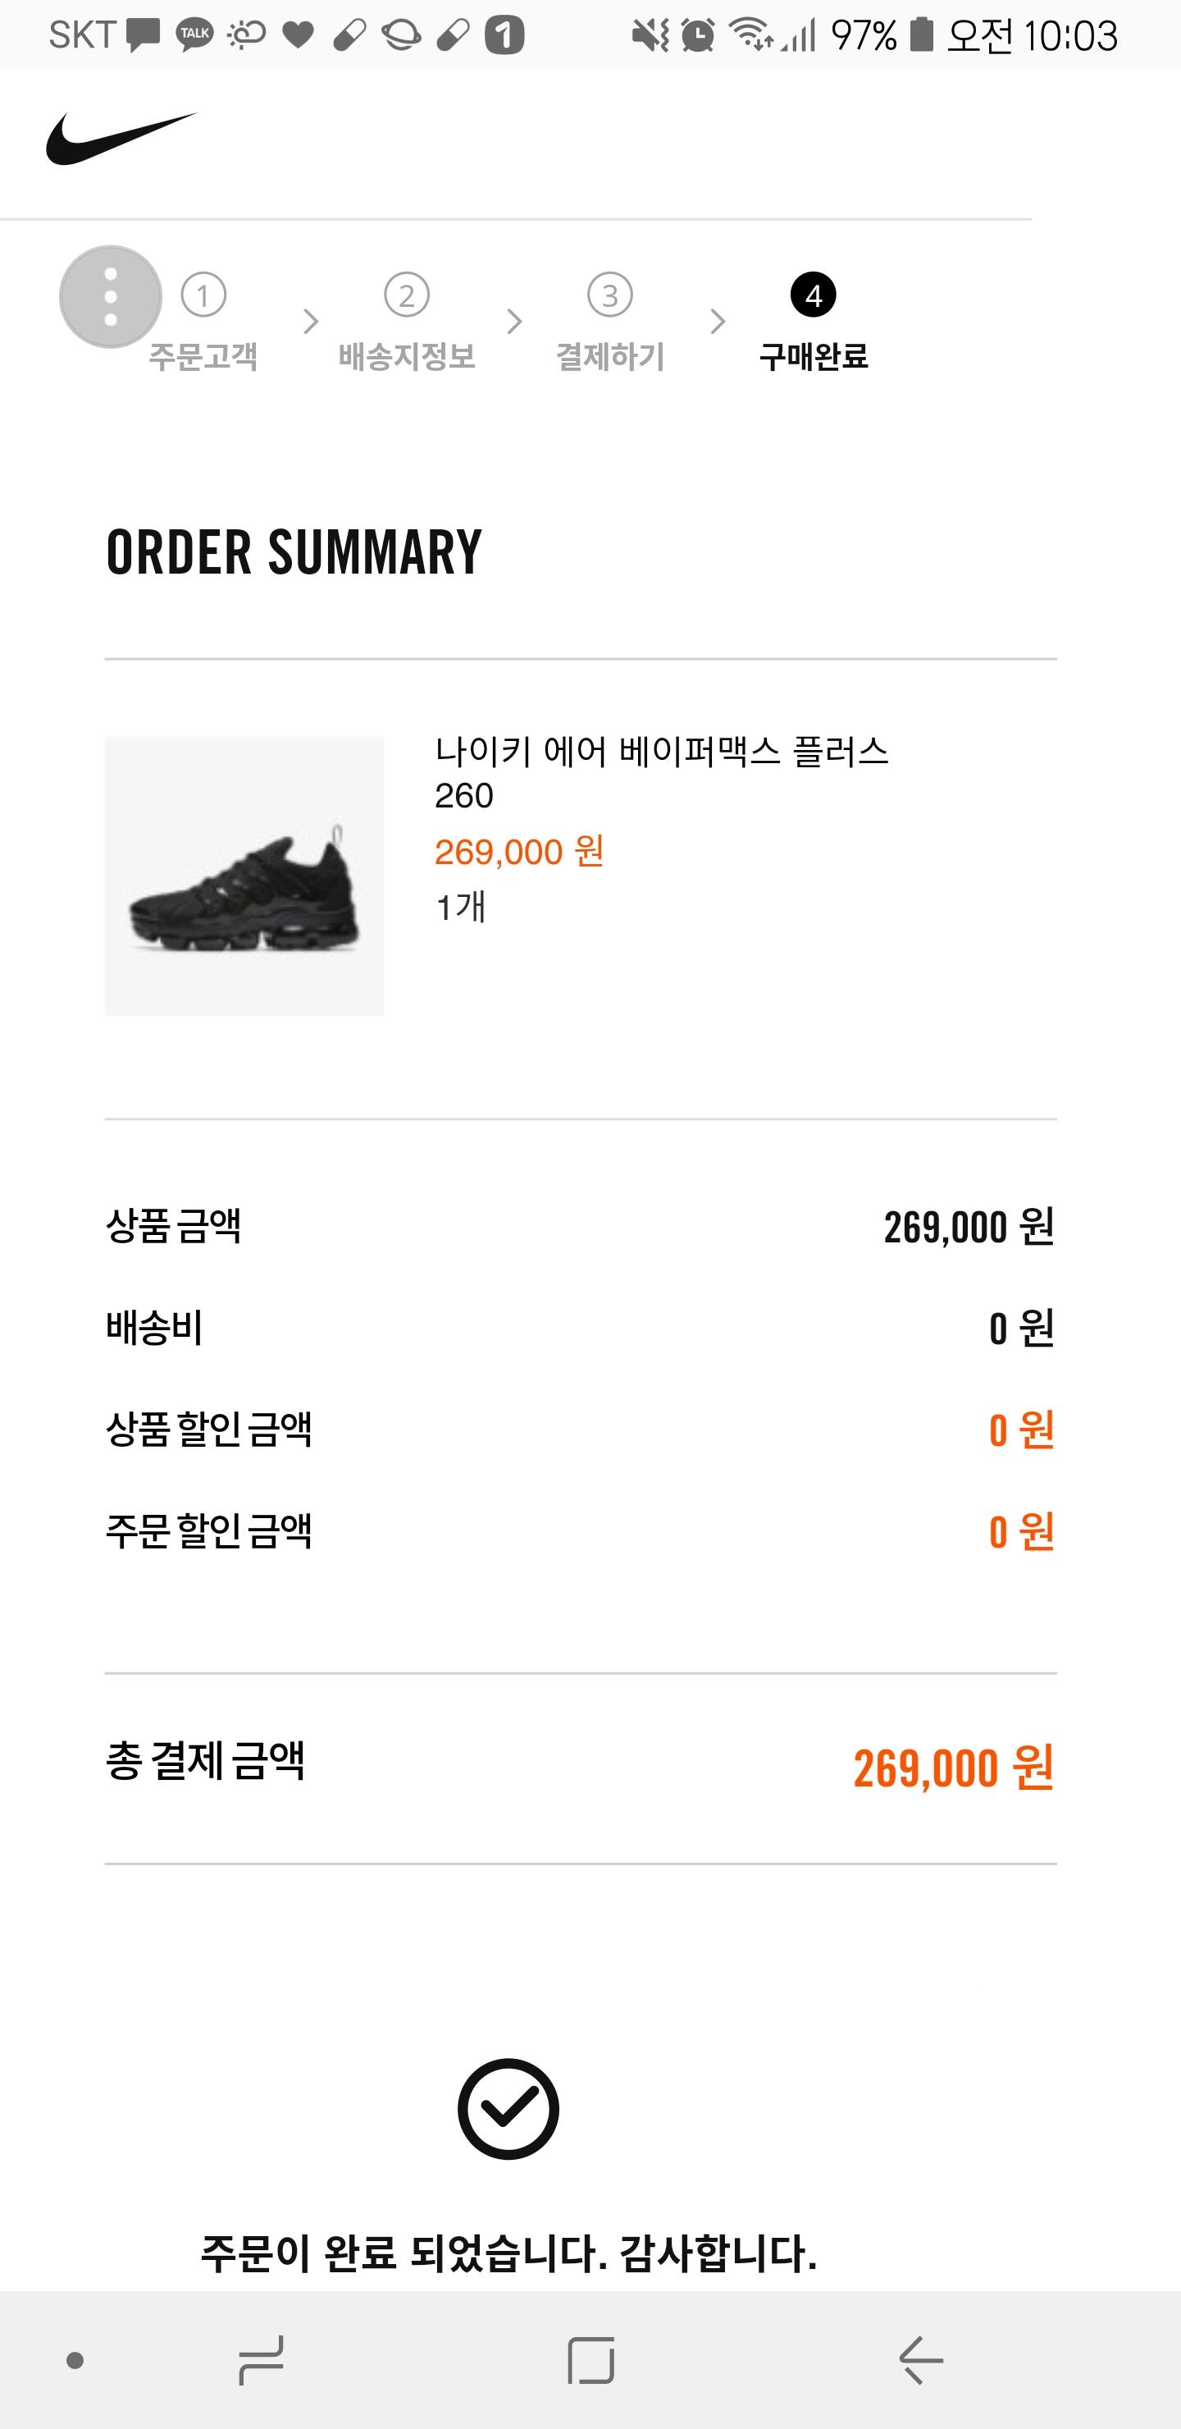Screen dimensions: 1181x2429
Task: Tap the order complete checkmark icon
Action: (x=508, y=2108)
